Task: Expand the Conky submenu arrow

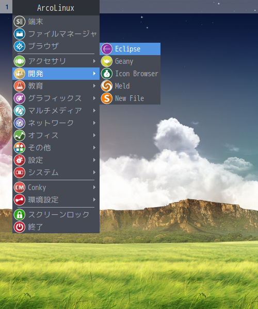Action: (94, 187)
